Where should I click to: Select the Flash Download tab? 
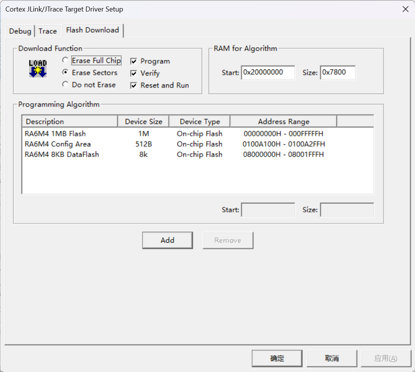93,30
